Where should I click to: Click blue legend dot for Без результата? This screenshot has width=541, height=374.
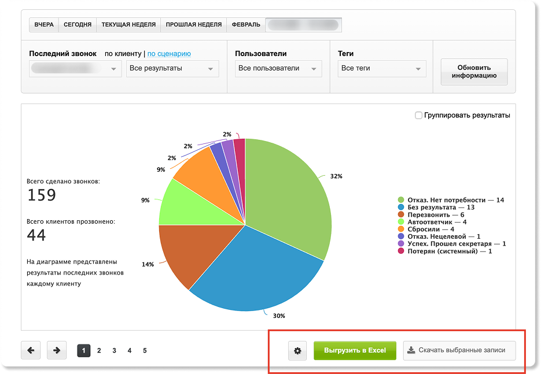(400, 207)
